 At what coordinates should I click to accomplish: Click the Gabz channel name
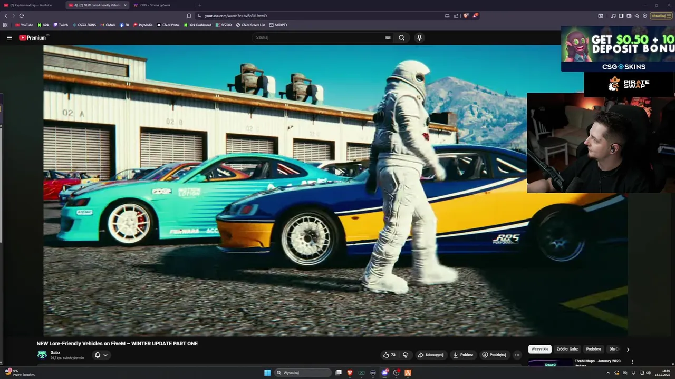coord(55,353)
